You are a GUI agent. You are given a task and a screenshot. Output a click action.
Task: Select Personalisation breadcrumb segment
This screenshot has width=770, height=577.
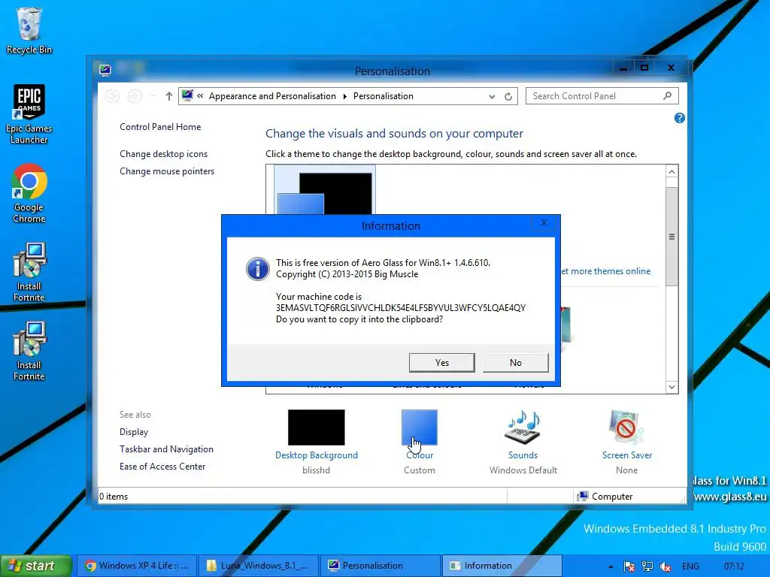(x=383, y=96)
